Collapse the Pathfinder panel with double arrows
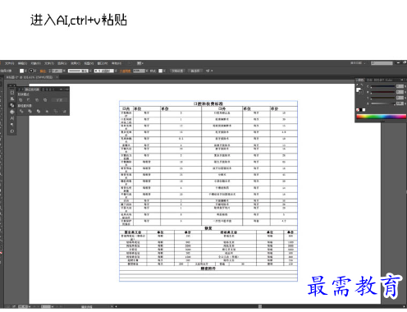This screenshot has height=312, width=407. pos(62,89)
